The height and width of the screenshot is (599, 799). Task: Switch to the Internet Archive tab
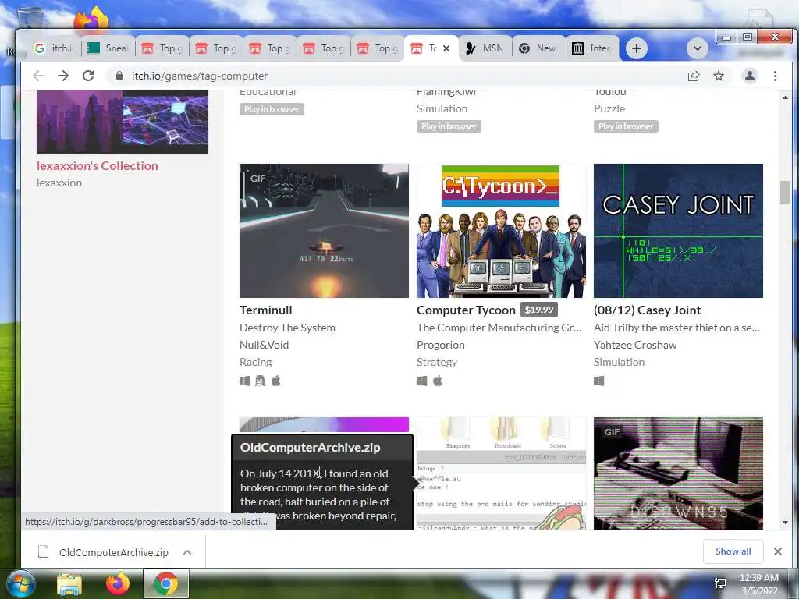(592, 48)
